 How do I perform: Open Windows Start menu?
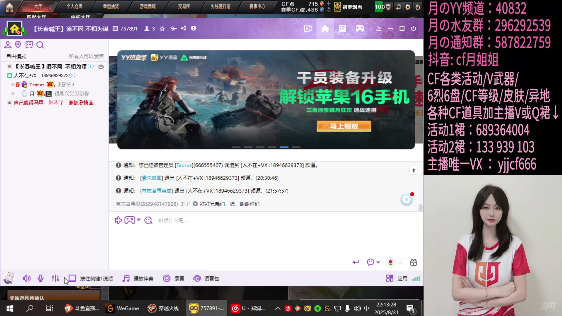point(10,308)
